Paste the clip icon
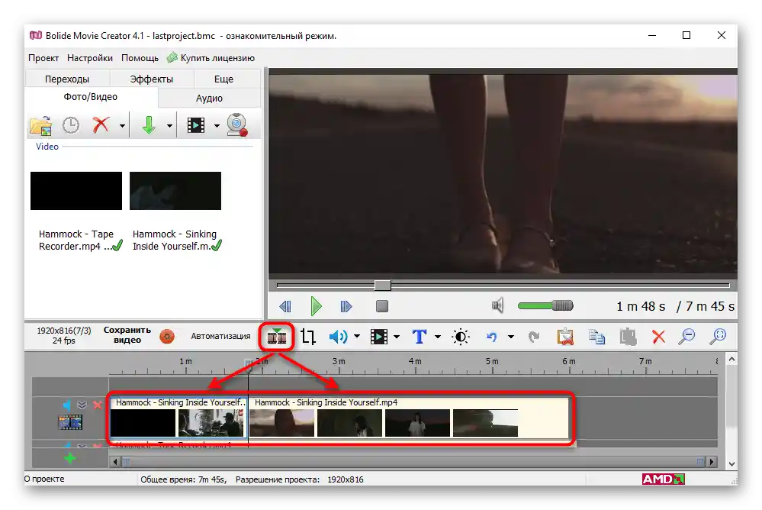The width and height of the screenshot is (762, 510). click(628, 336)
